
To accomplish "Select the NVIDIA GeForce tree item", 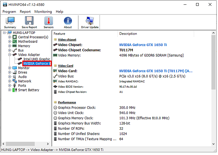I will point(37,64).
